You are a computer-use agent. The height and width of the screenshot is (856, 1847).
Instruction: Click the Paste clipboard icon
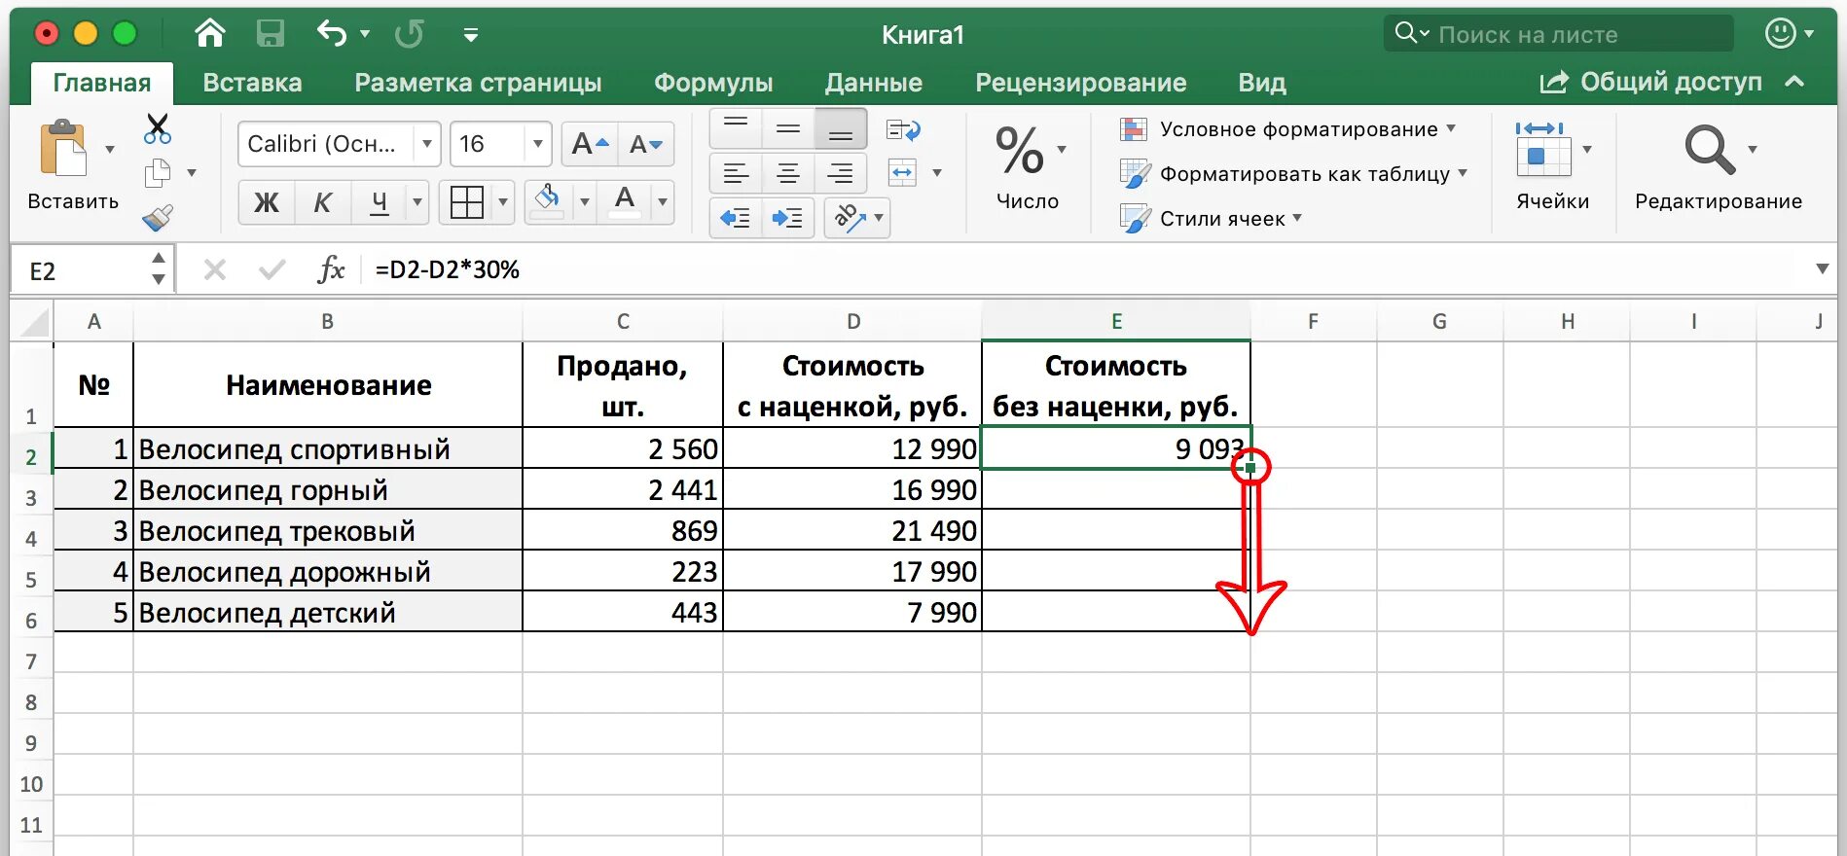click(63, 149)
